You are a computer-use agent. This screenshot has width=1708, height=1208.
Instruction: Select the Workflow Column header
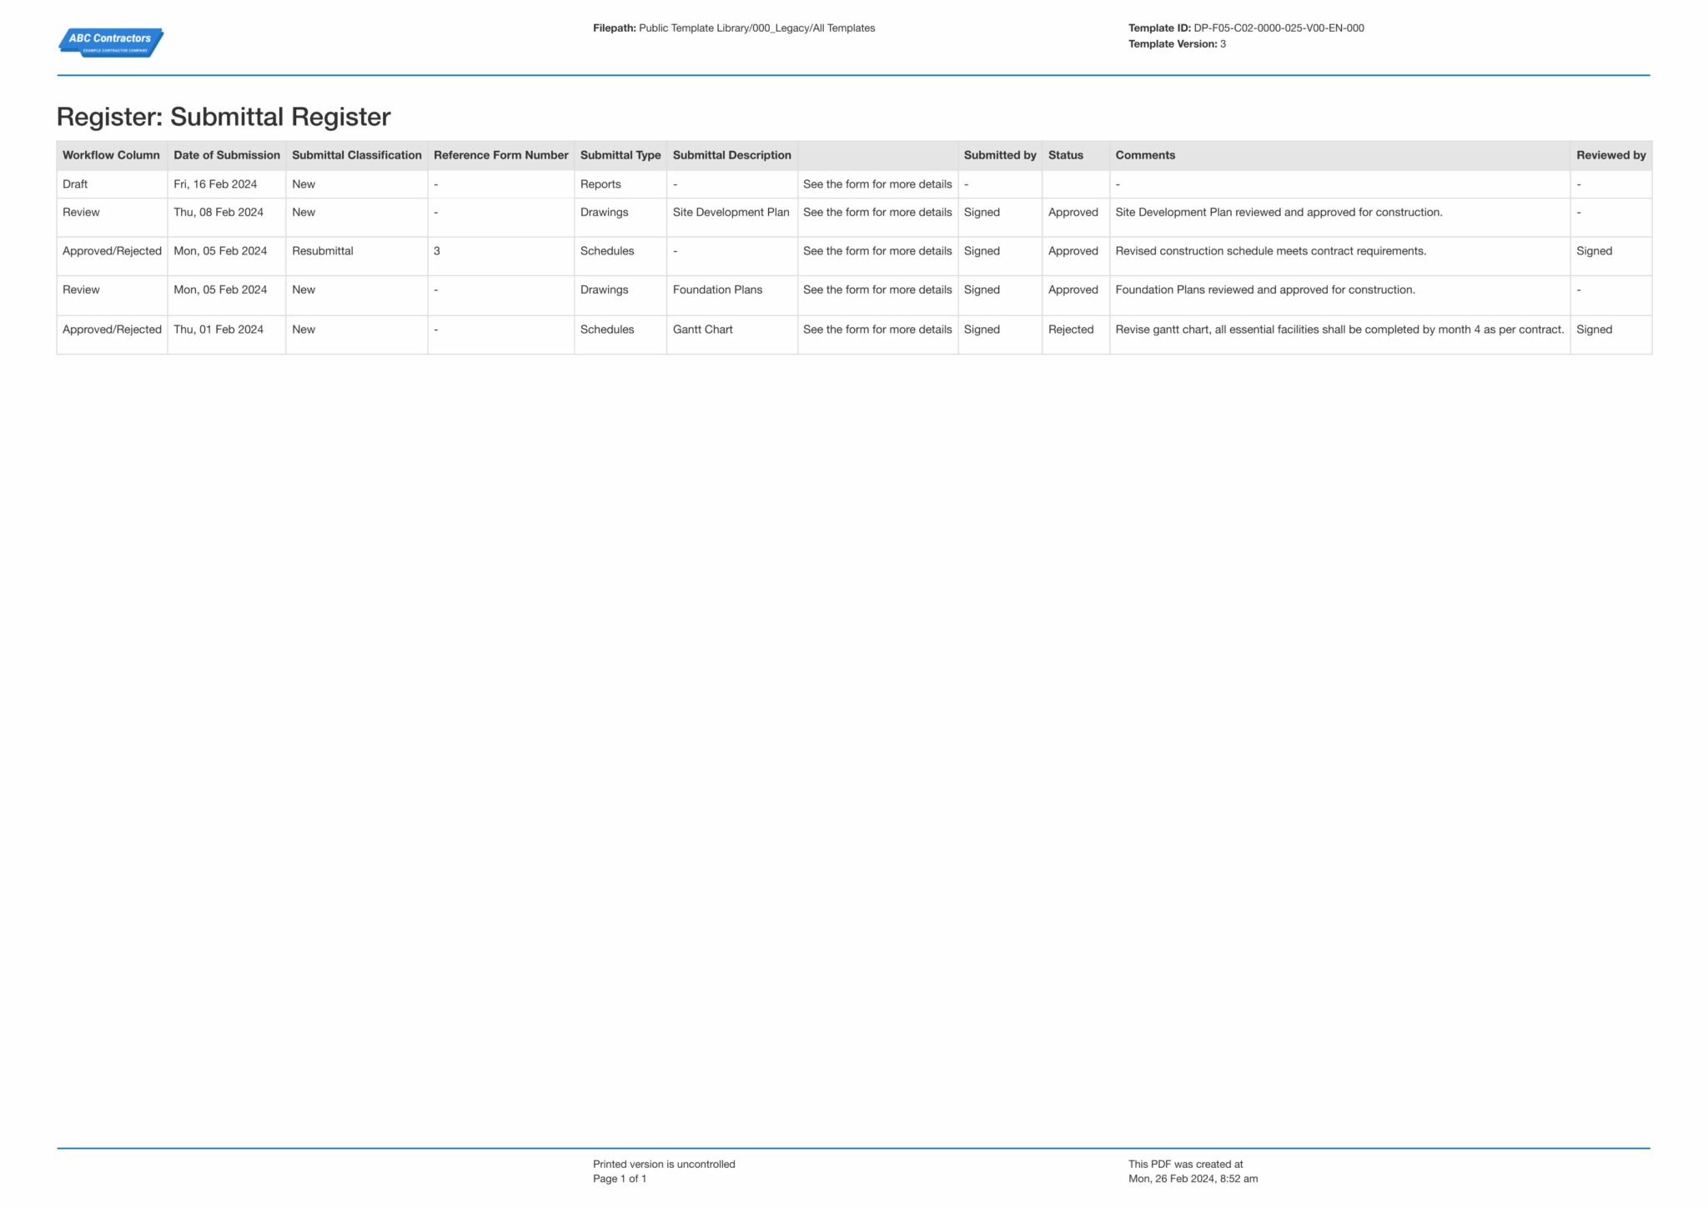(x=111, y=154)
